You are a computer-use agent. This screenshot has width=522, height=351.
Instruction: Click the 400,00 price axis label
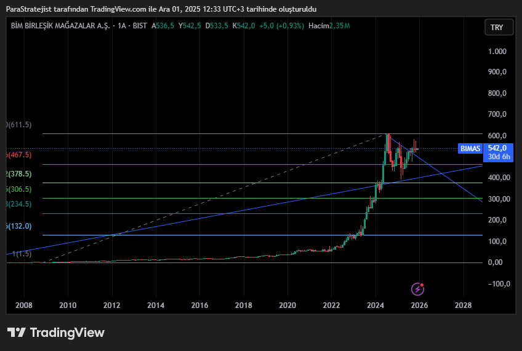pos(499,178)
